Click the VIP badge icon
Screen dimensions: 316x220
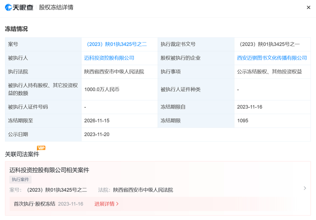coord(41,148)
